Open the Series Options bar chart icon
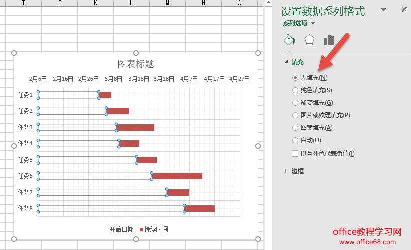 (329, 40)
